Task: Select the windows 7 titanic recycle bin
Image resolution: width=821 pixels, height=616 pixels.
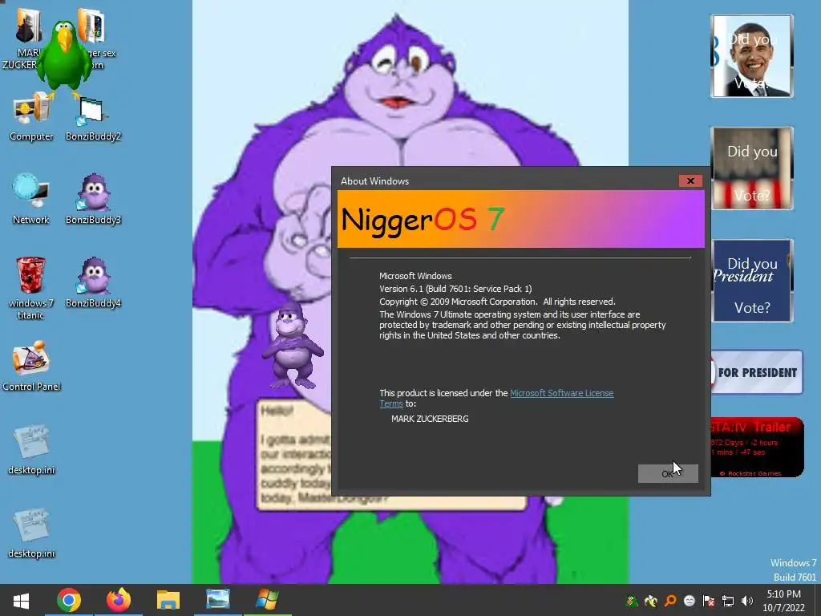Action: [31, 288]
